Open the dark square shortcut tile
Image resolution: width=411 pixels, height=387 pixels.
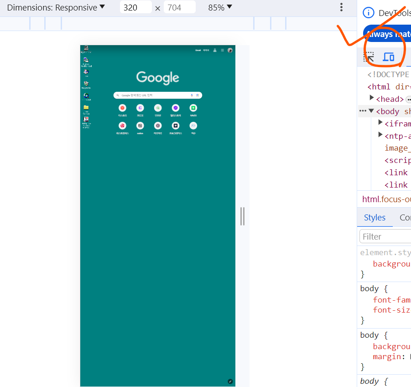tap(176, 126)
